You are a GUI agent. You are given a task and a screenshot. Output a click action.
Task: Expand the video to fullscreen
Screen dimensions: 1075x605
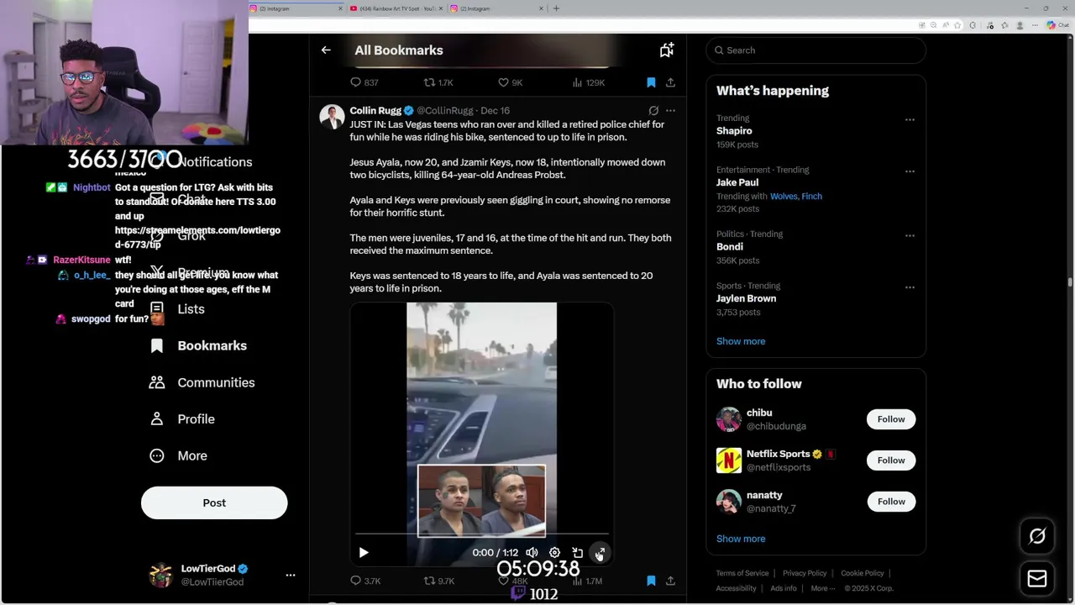coord(600,553)
